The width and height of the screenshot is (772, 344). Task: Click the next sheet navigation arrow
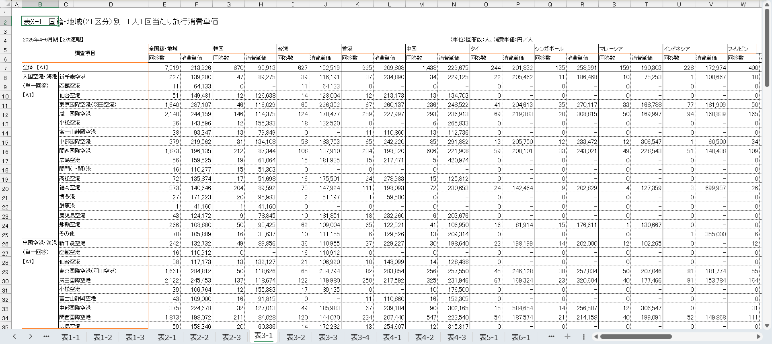point(31,336)
